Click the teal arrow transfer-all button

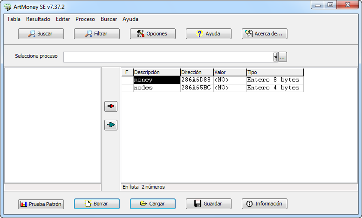(111, 125)
